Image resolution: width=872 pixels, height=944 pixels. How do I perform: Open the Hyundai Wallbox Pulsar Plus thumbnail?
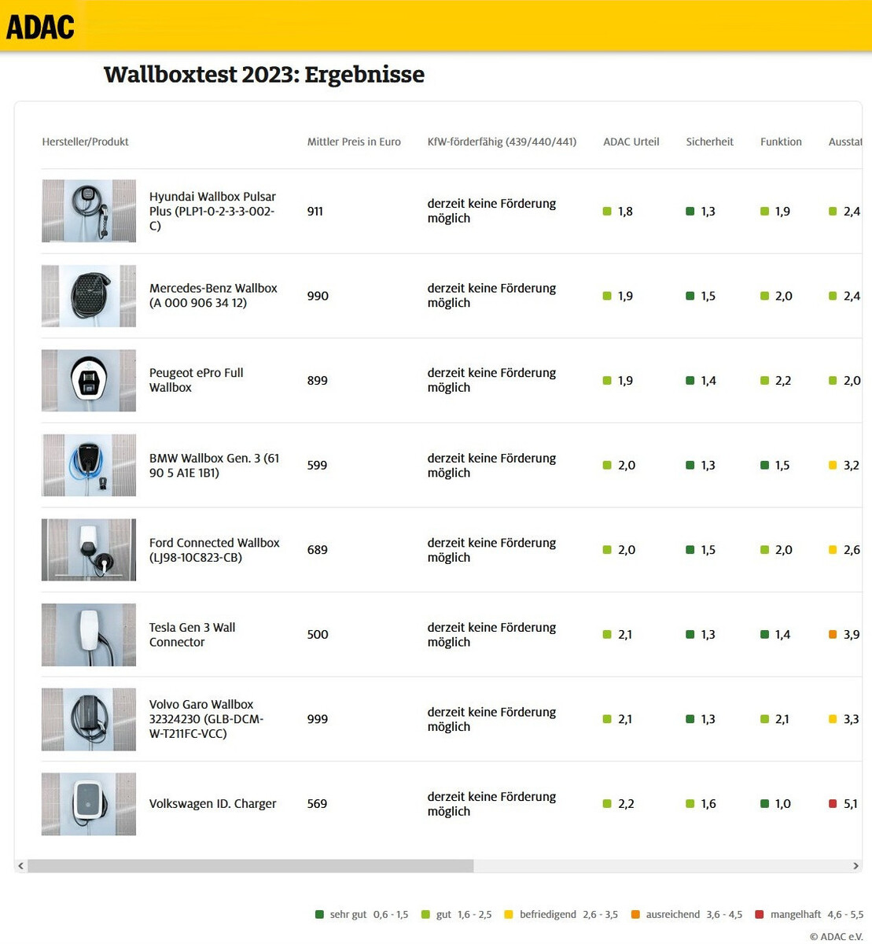point(89,211)
